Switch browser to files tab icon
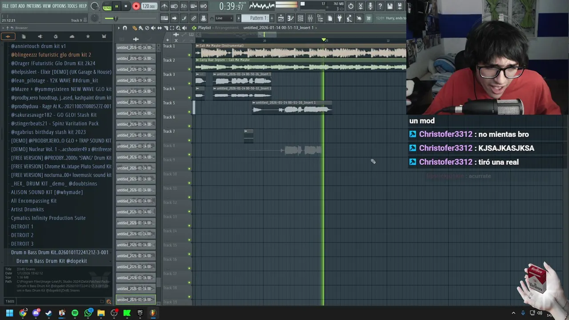The width and height of the screenshot is (569, 320). pos(24,36)
